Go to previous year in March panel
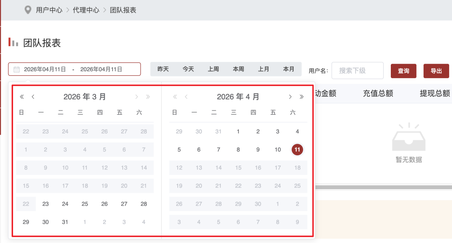The height and width of the screenshot is (243, 452). point(21,97)
